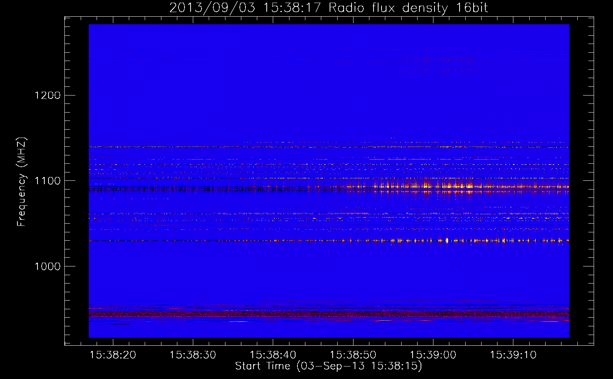Screen dimensions: 613x379
Task: Click the plot title "2013/09/03 15:38:17 Radio flux density 16bit"
Action: [x=328, y=8]
